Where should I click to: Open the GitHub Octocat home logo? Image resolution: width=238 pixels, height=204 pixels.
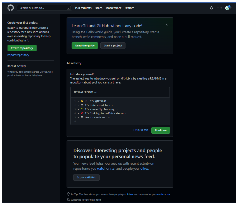tap(10, 8)
